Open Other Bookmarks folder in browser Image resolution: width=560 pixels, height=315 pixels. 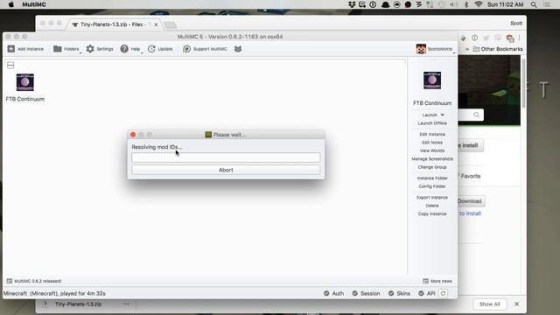pos(498,49)
